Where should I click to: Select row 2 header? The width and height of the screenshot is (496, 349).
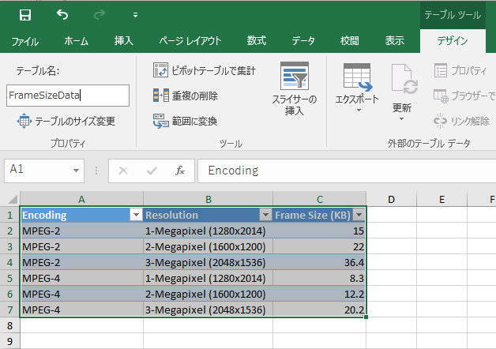pyautogui.click(x=9, y=231)
